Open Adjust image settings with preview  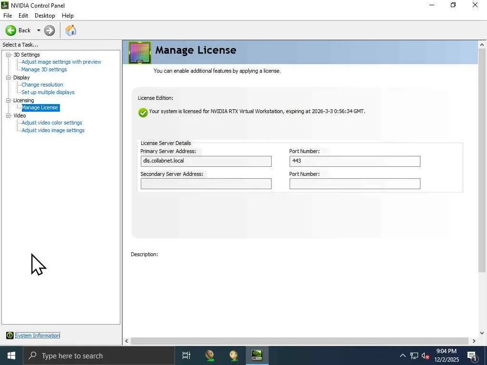[61, 62]
